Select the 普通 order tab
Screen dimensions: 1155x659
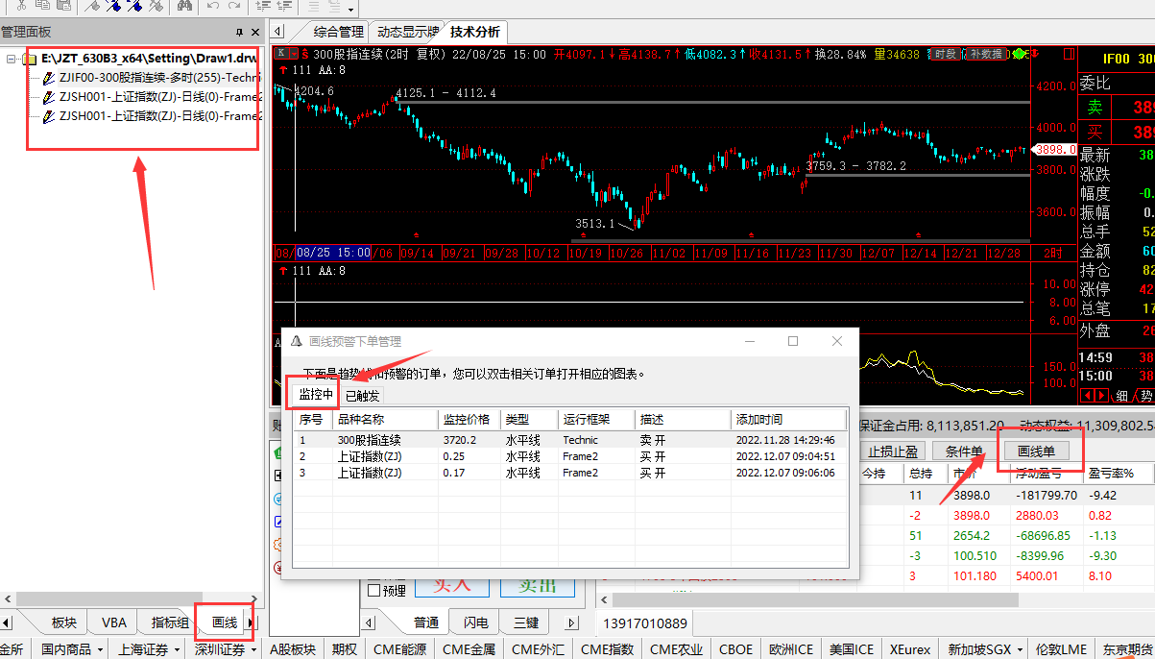(426, 622)
